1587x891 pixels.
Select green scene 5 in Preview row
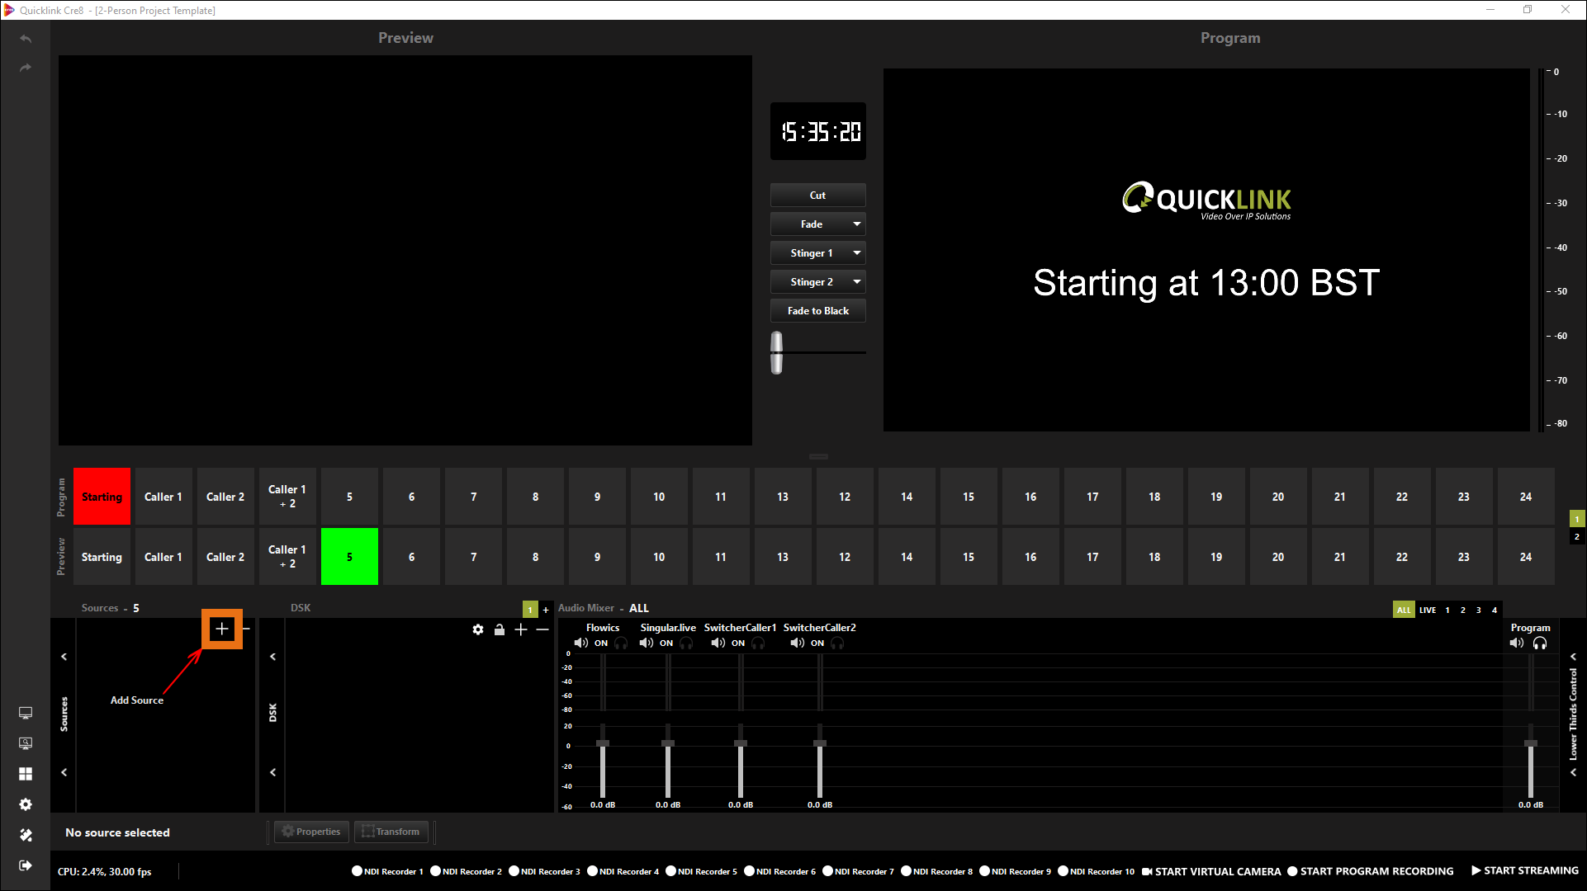tap(349, 557)
